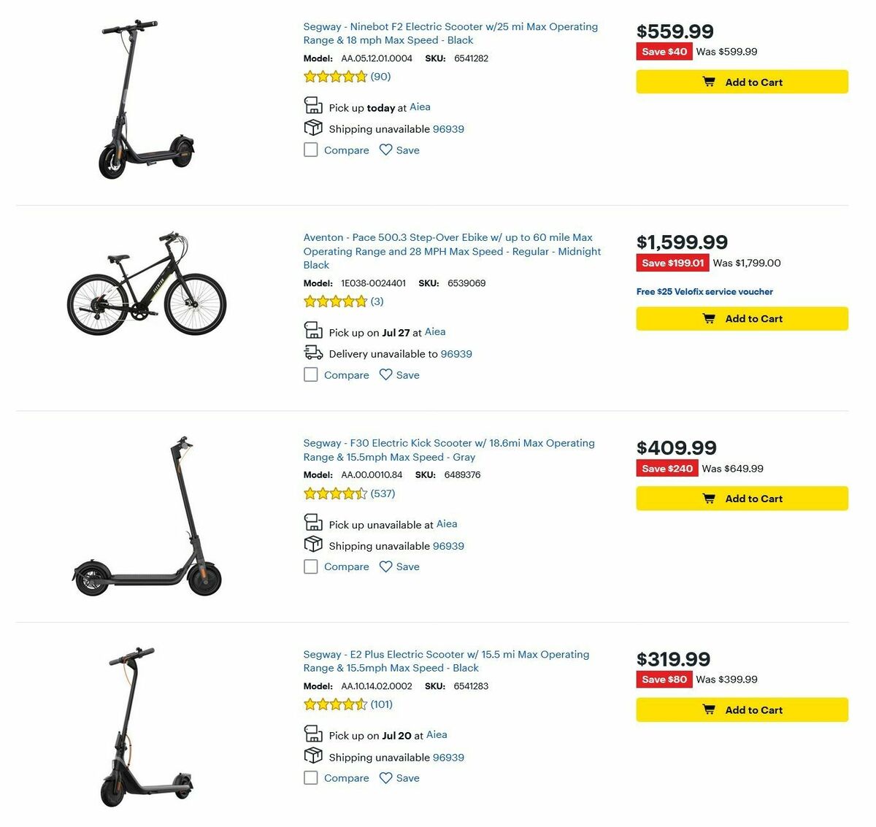
Task: Click heart icon for Aventon Pace ebike
Action: [385, 375]
